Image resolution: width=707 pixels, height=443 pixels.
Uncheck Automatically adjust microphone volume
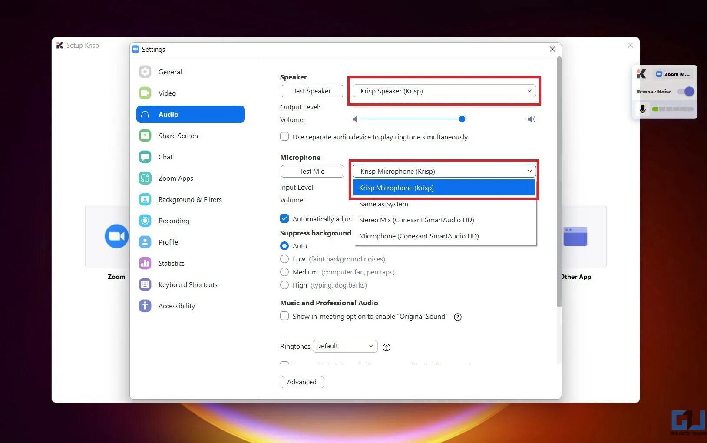[x=284, y=218]
